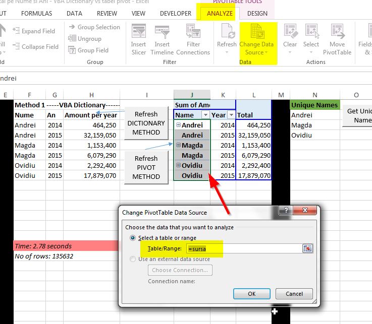Switch to the FORMULAS tab

coord(36,14)
